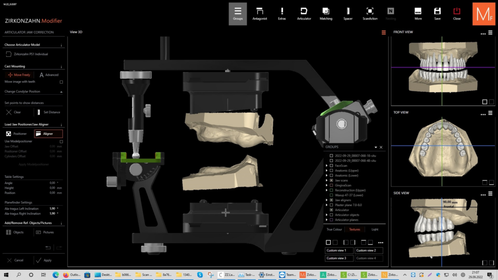
Task: Edit the Table Settings Angle value
Action: [x=53, y=183]
